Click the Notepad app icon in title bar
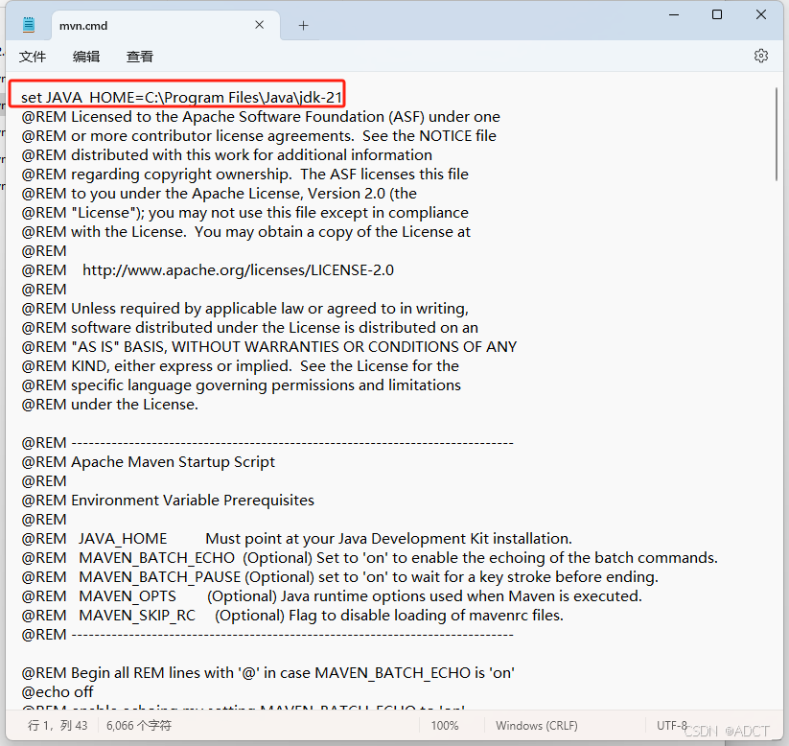This screenshot has height=746, width=789. (27, 24)
